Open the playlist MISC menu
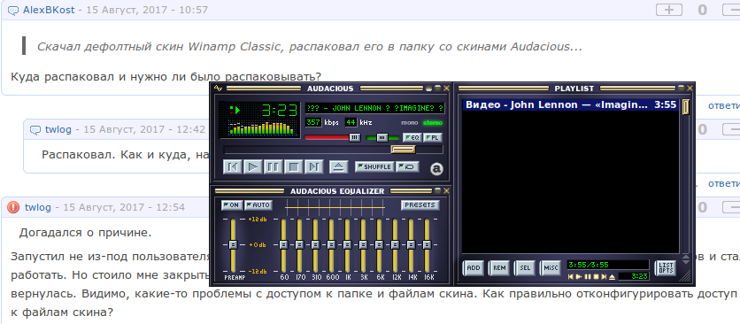740x324 pixels. [551, 268]
